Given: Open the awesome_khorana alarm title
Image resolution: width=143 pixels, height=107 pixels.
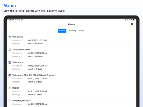Looking at the screenshot, I should coord(21,101).
